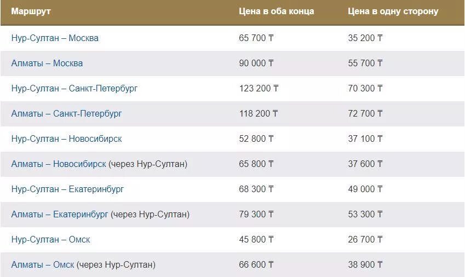The height and width of the screenshot is (277, 465).
Task: Select the 26 700 ₸ one-way price
Action: (x=365, y=239)
